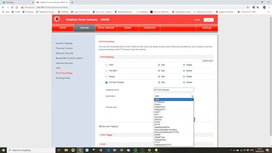Click the plus icon beside New port mapping
This screenshot has width=272, height=153.
[x=100, y=126]
